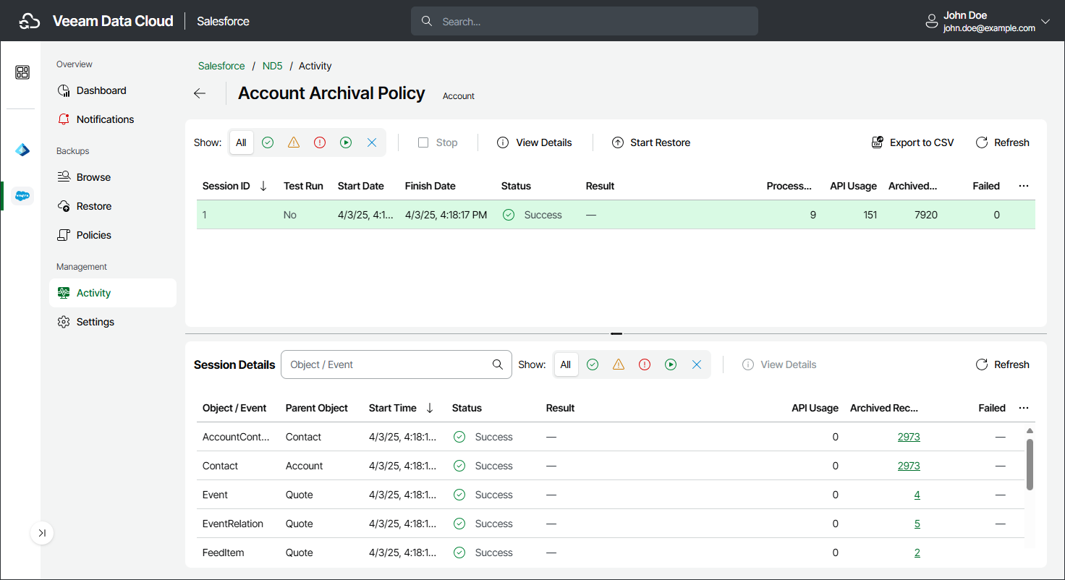Filter Session Details by error icon
Image resolution: width=1065 pixels, height=580 pixels.
645,364
